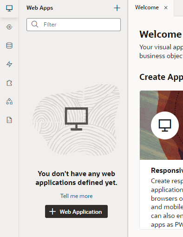Close the Welcome tab
This screenshot has height=237, width=183.
click(x=166, y=8)
